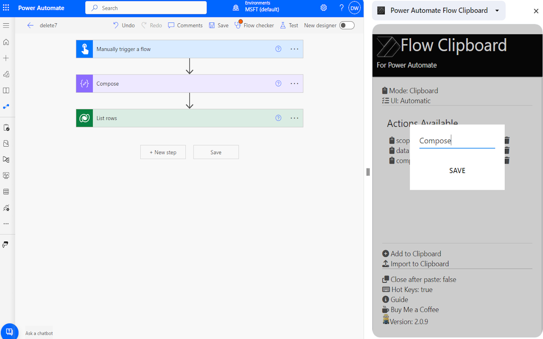Open the More actions menu on Compose step

pyautogui.click(x=294, y=83)
